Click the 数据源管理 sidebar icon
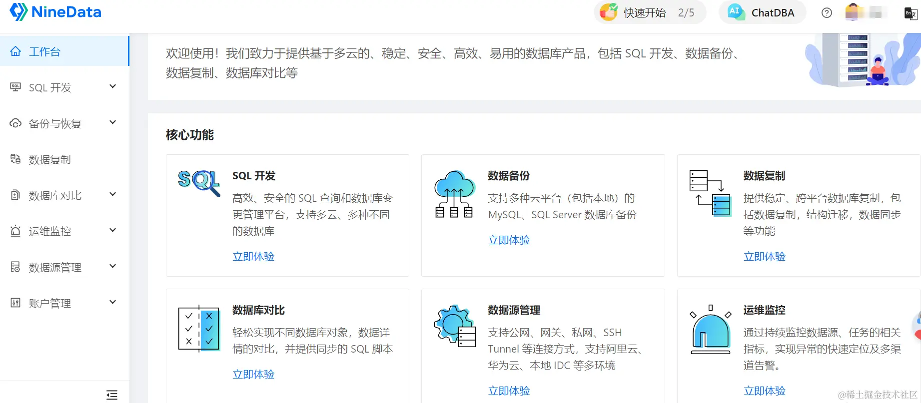This screenshot has width=921, height=403. click(x=15, y=267)
